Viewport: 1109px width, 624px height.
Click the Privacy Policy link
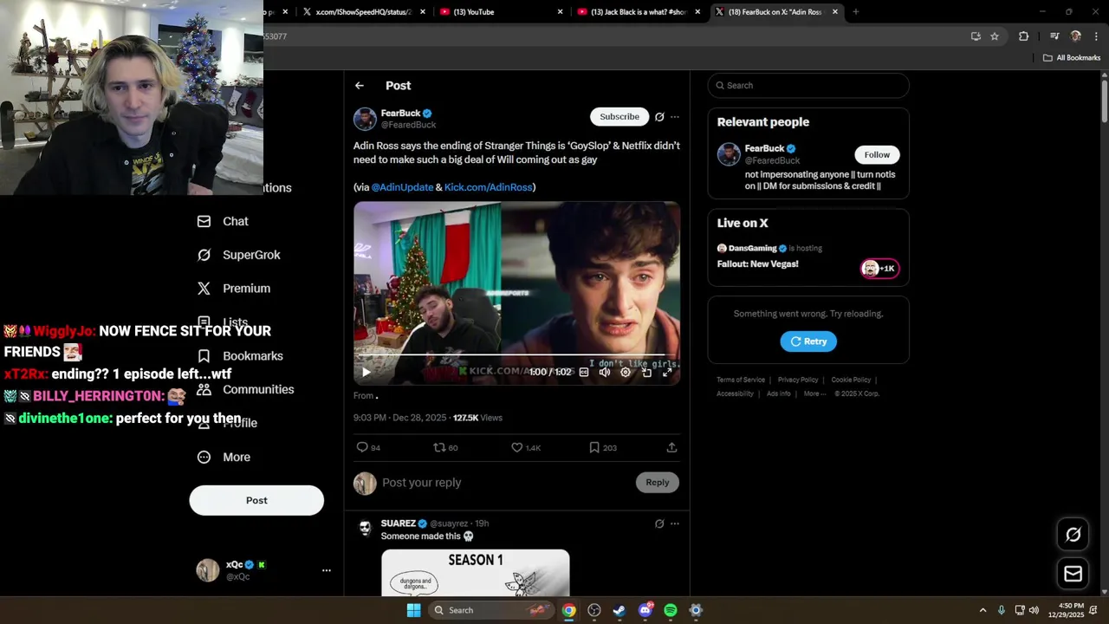click(x=798, y=380)
